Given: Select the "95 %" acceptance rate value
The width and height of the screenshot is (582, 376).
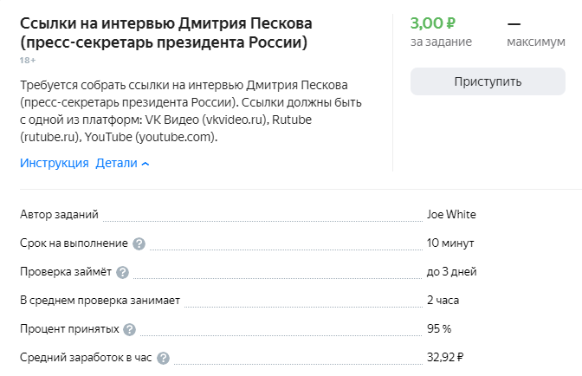Looking at the screenshot, I should click(x=439, y=329).
